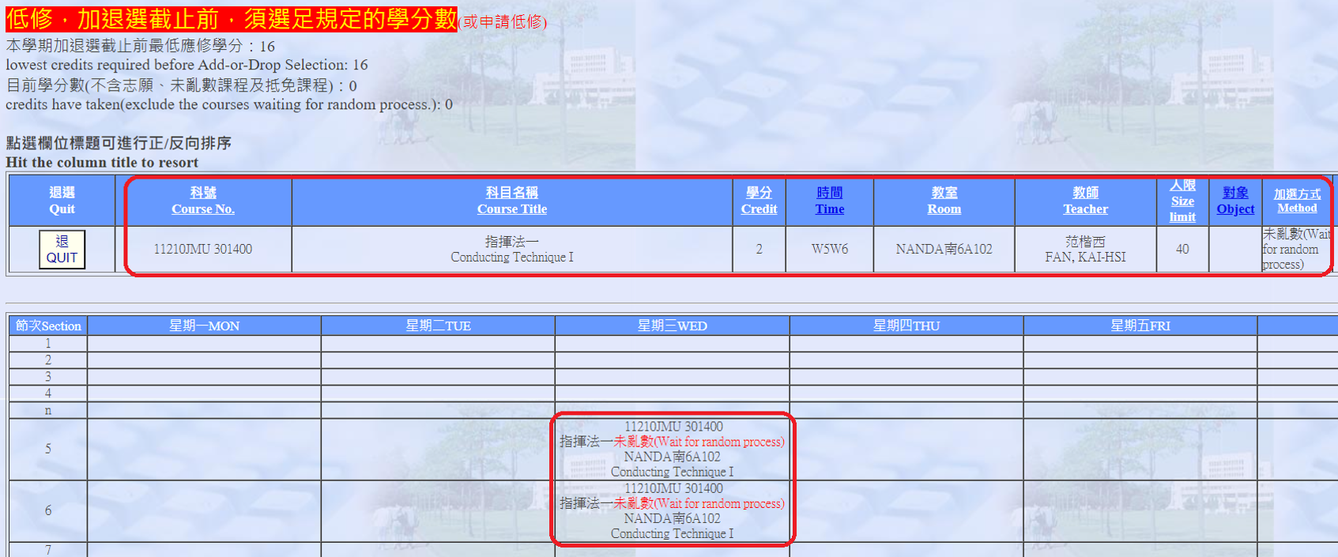Screen dimensions: 1338x557
Task: Click the 星期四THU timetable header
Action: coord(906,326)
